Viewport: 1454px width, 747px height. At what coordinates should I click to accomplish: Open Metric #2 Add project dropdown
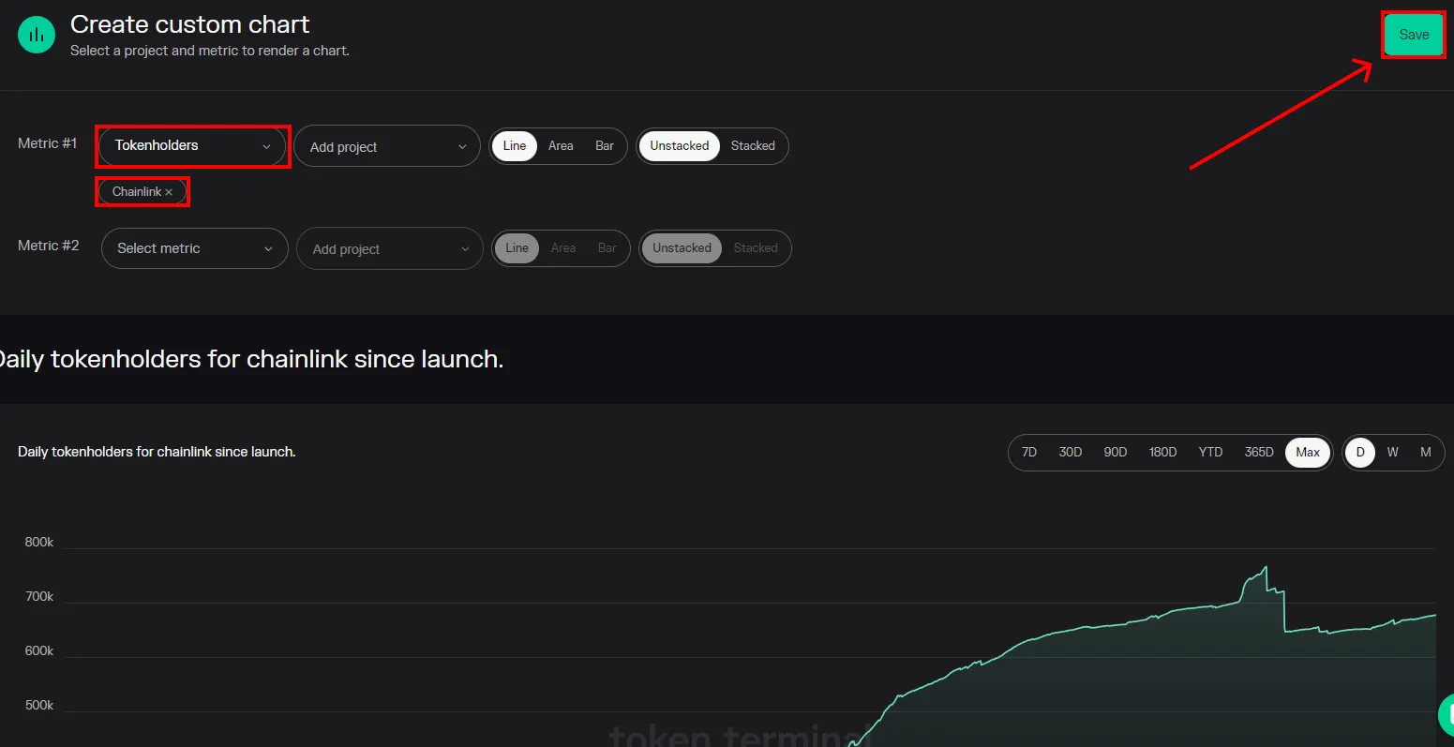pyautogui.click(x=390, y=248)
